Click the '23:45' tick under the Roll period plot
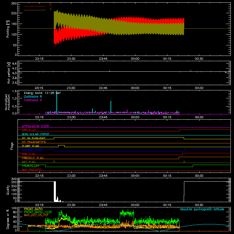 pos(103,88)
